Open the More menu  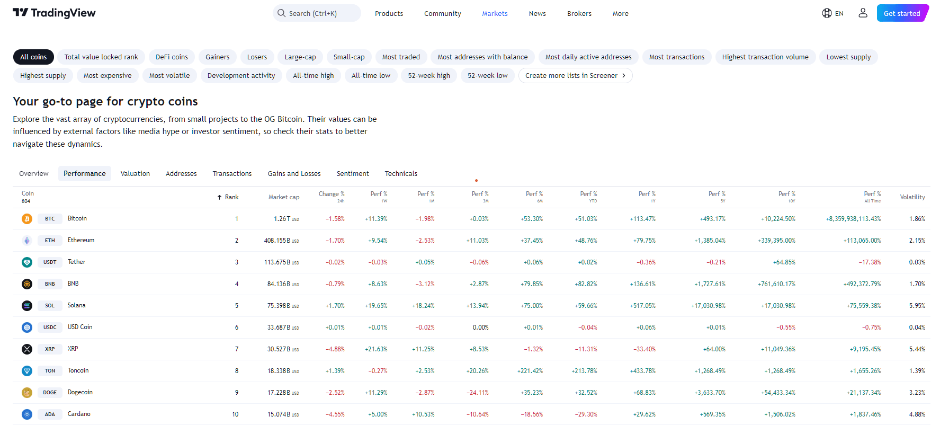click(620, 13)
